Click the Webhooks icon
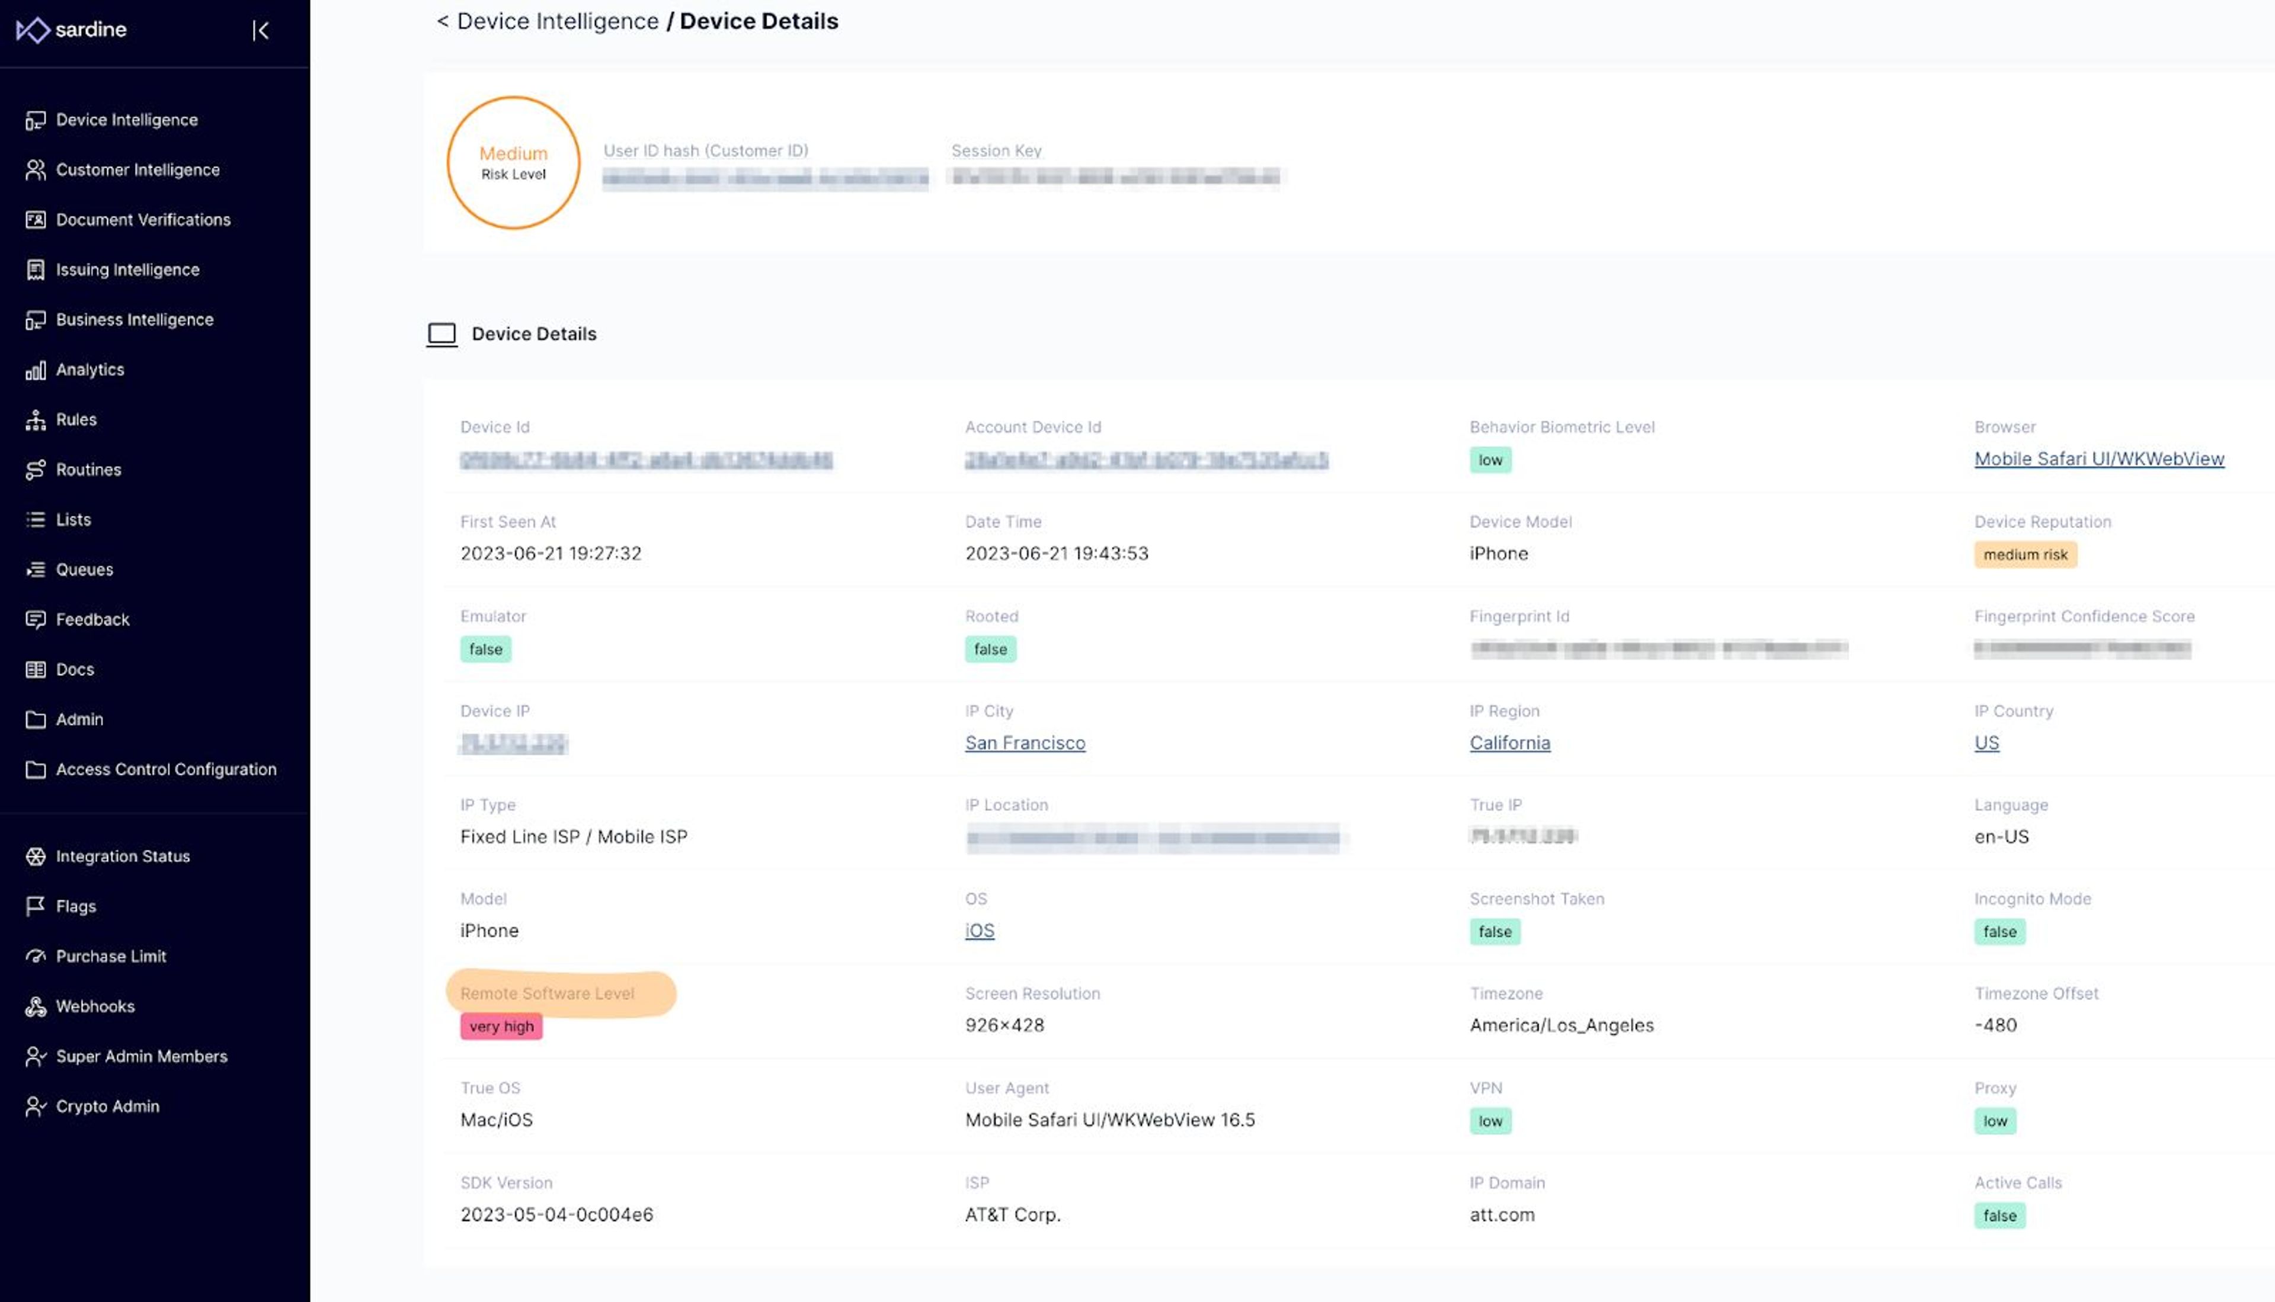The height and width of the screenshot is (1302, 2275). tap(35, 1007)
